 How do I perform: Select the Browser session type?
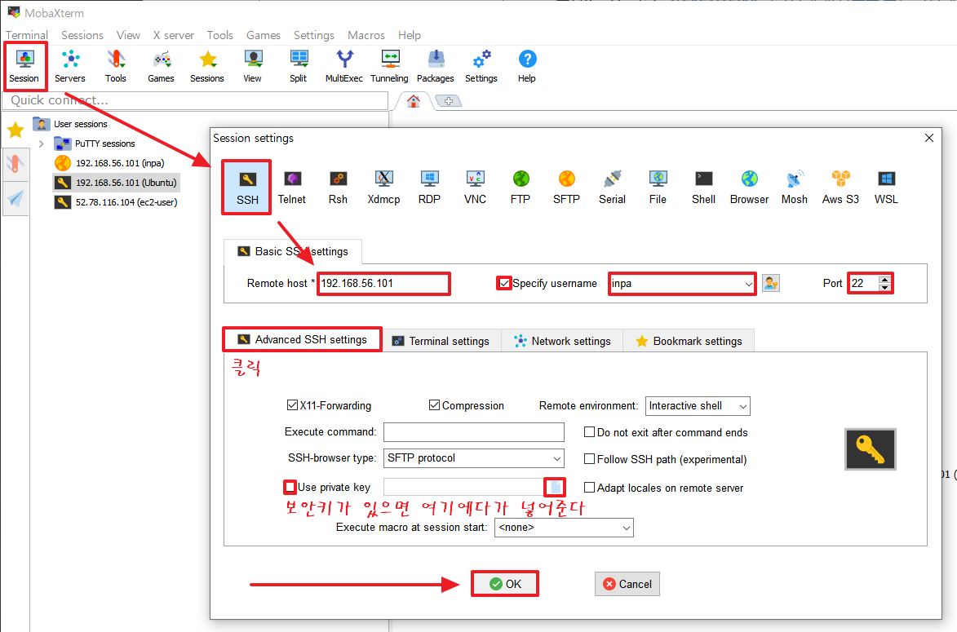[750, 188]
